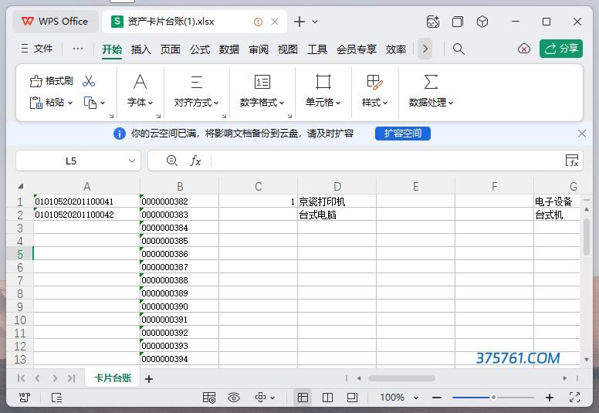Click the fx insert function icon
This screenshot has height=413, width=599.
point(195,161)
